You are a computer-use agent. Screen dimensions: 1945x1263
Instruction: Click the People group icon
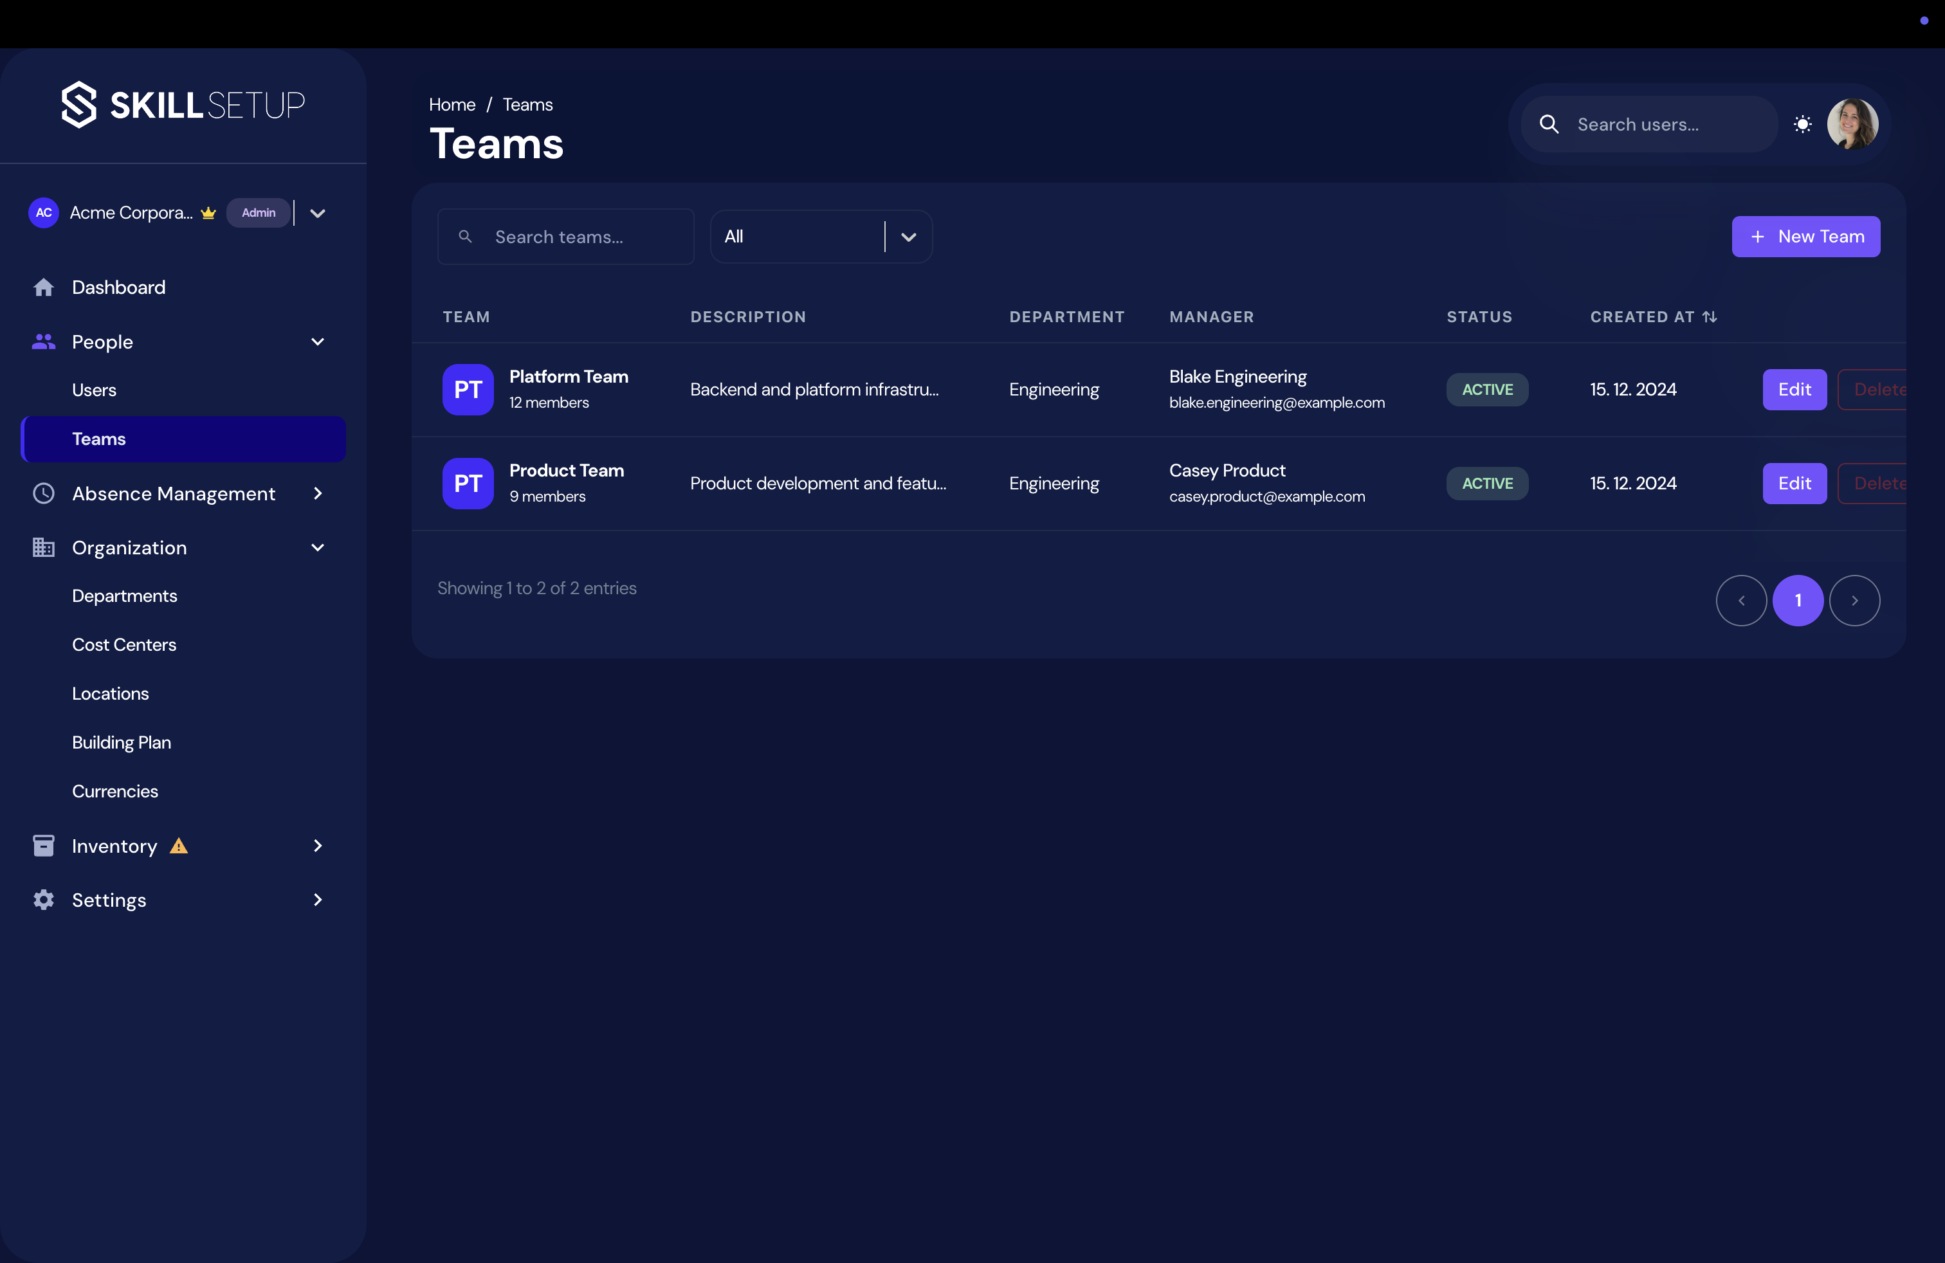[42, 342]
